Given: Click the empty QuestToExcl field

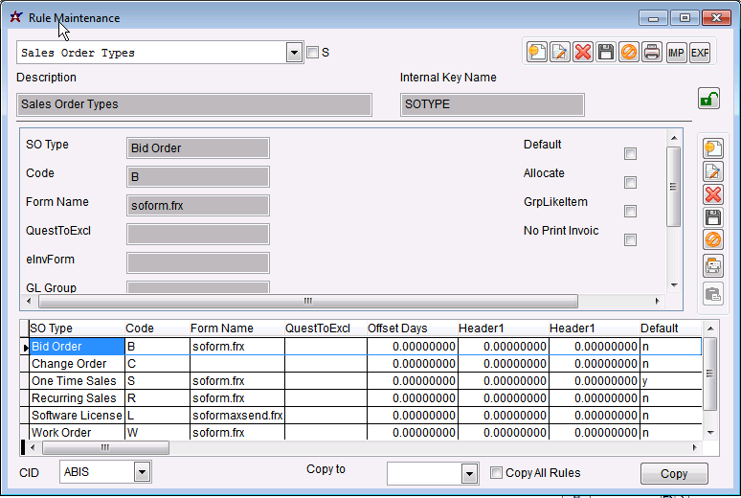Looking at the screenshot, I should pyautogui.click(x=198, y=234).
